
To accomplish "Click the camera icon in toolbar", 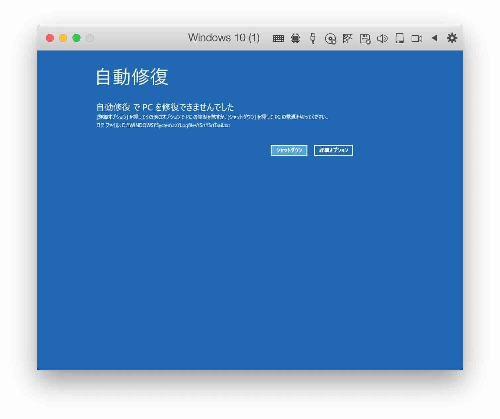I will tap(417, 39).
